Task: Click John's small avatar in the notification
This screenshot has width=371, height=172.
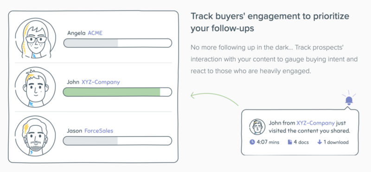Action: pos(257,127)
